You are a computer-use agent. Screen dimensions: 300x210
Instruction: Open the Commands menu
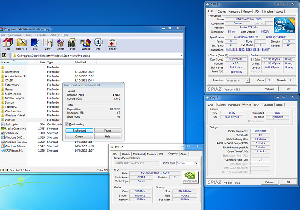click(15, 35)
